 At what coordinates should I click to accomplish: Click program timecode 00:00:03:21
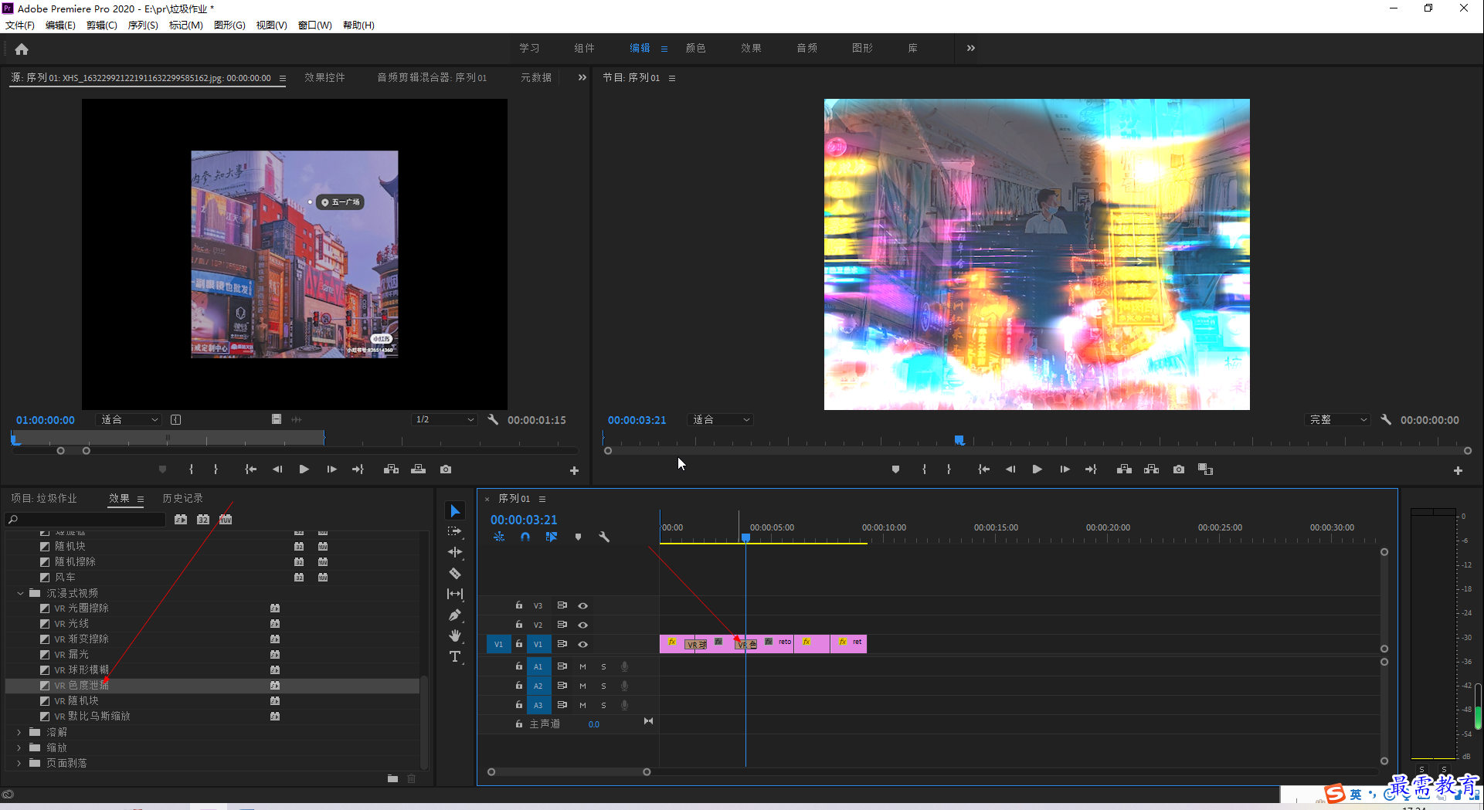pos(637,420)
